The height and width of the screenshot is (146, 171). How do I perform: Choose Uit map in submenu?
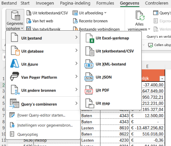pyautogui.click(x=111, y=103)
